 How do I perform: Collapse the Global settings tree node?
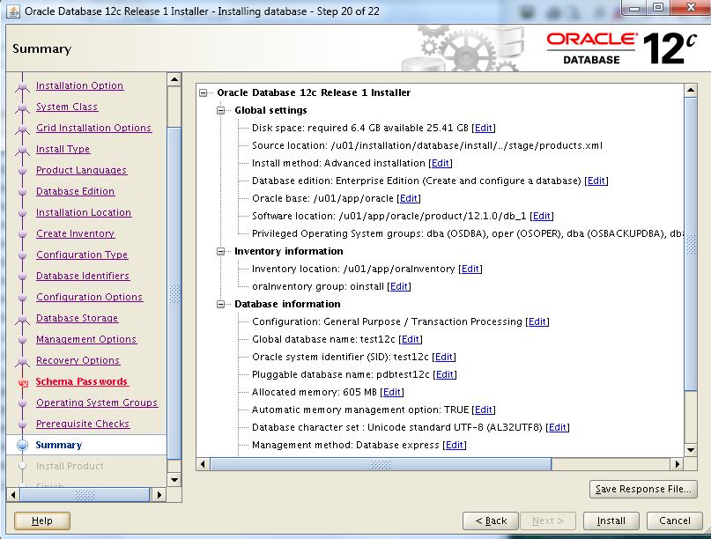221,111
